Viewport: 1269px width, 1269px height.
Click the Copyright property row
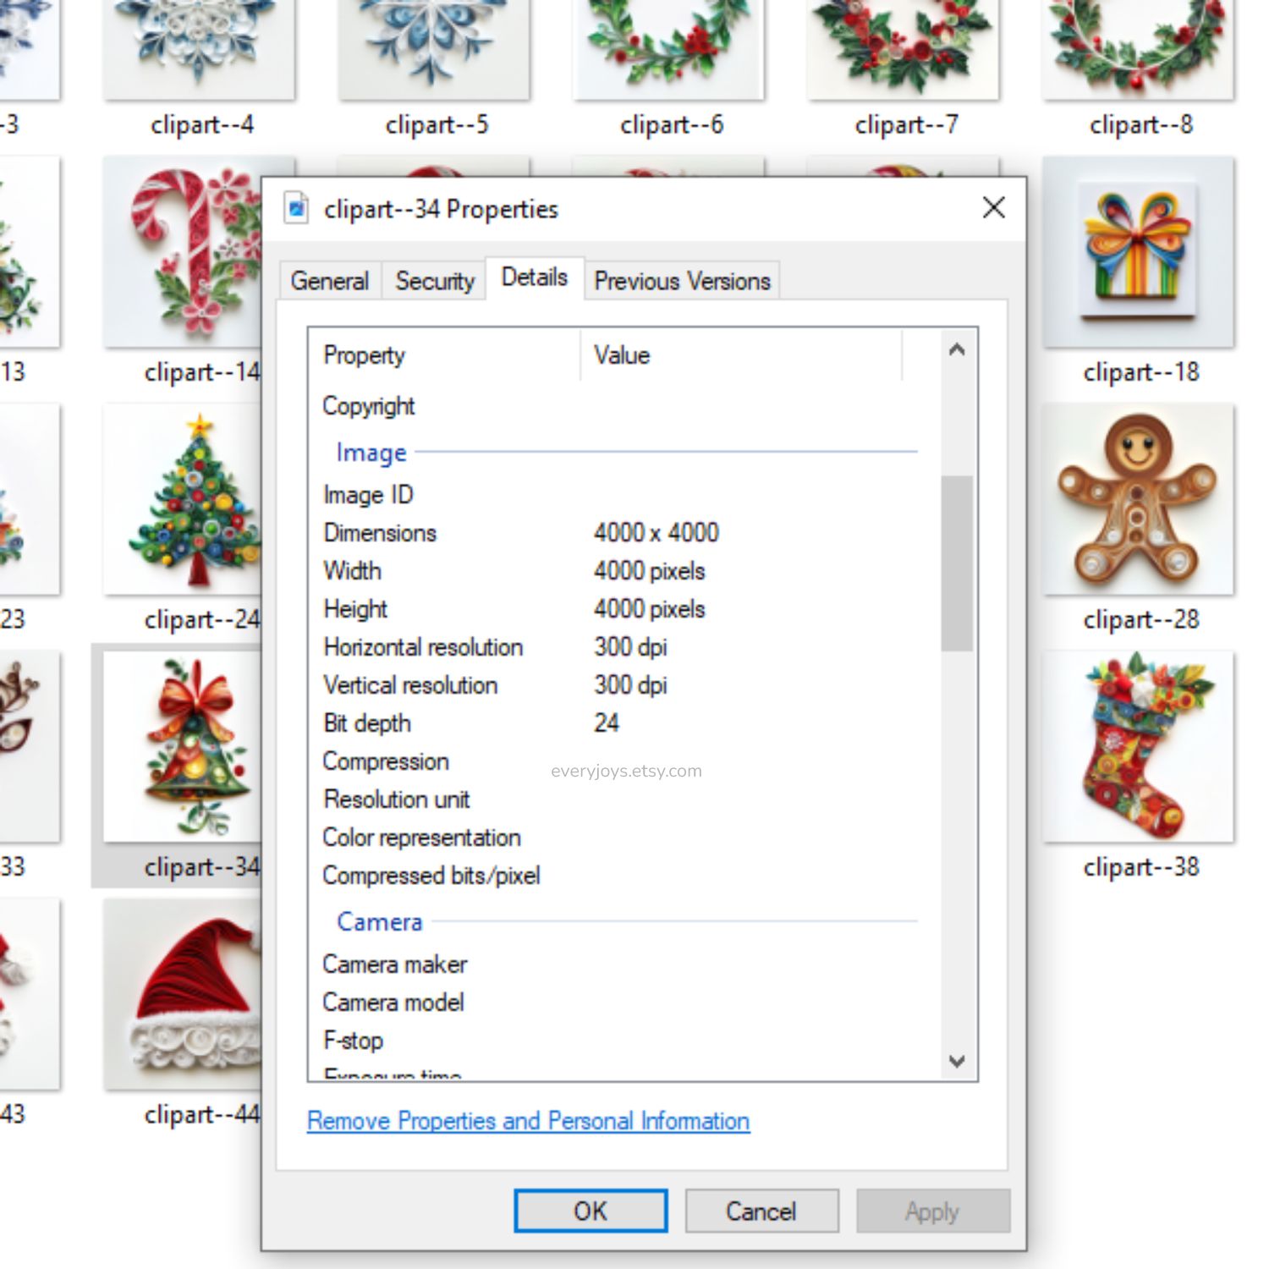pyautogui.click(x=622, y=406)
